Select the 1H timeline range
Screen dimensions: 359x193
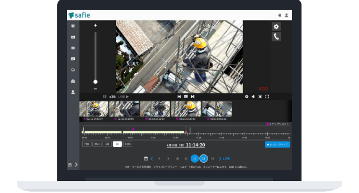coord(117,144)
